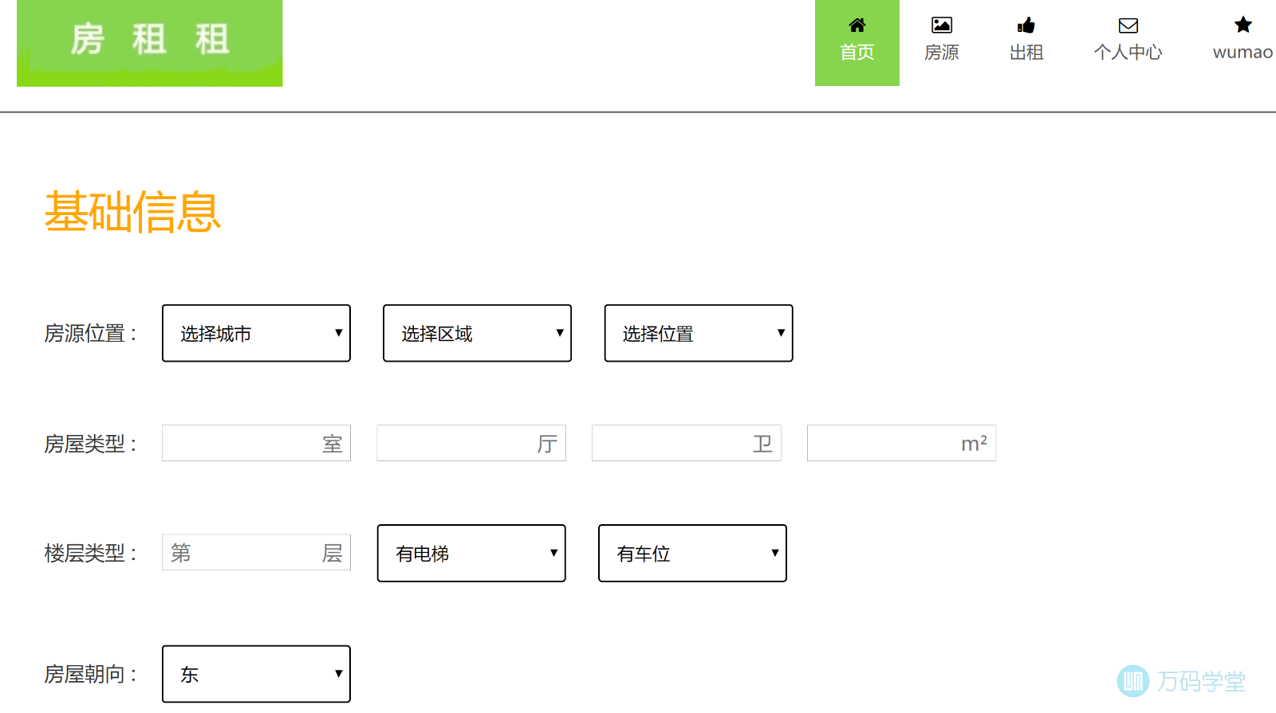Expand the 选择区域 district dropdown
This screenshot has width=1276, height=713.
pos(477,333)
